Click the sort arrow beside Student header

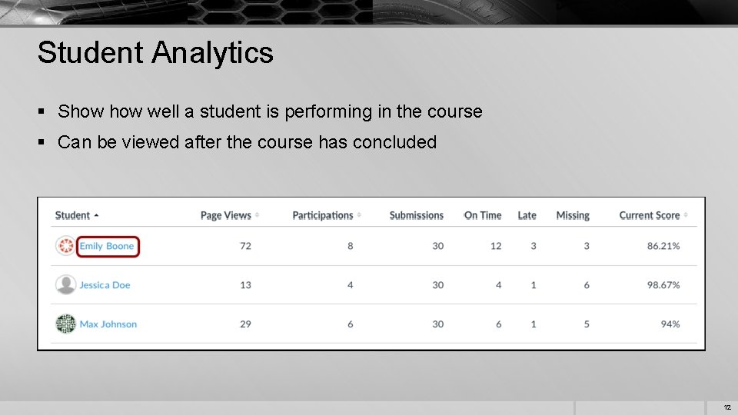96,216
